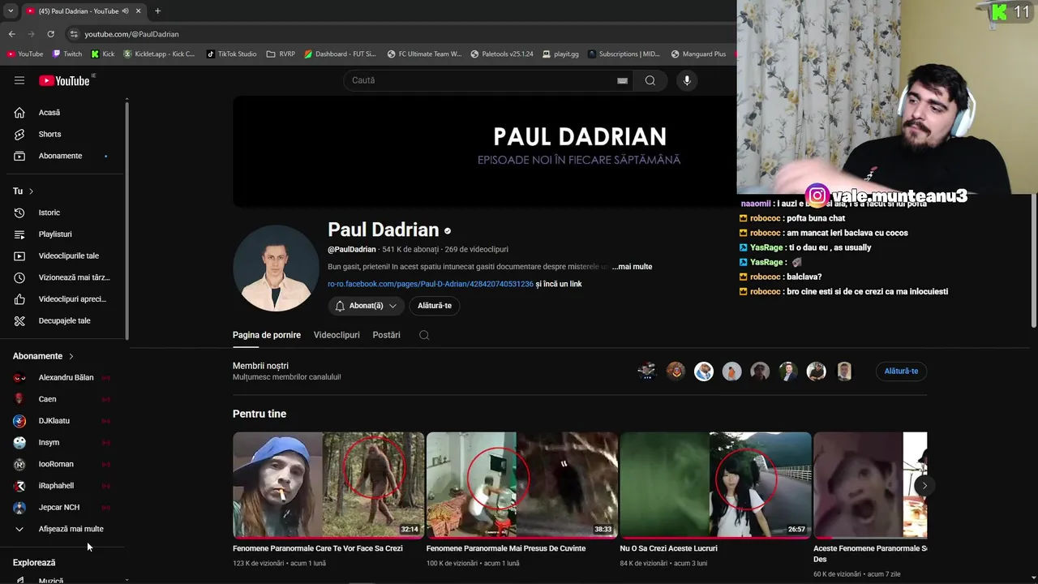Screen dimensions: 1038x584
Task: Click the search magnifier button
Action: click(x=650, y=80)
